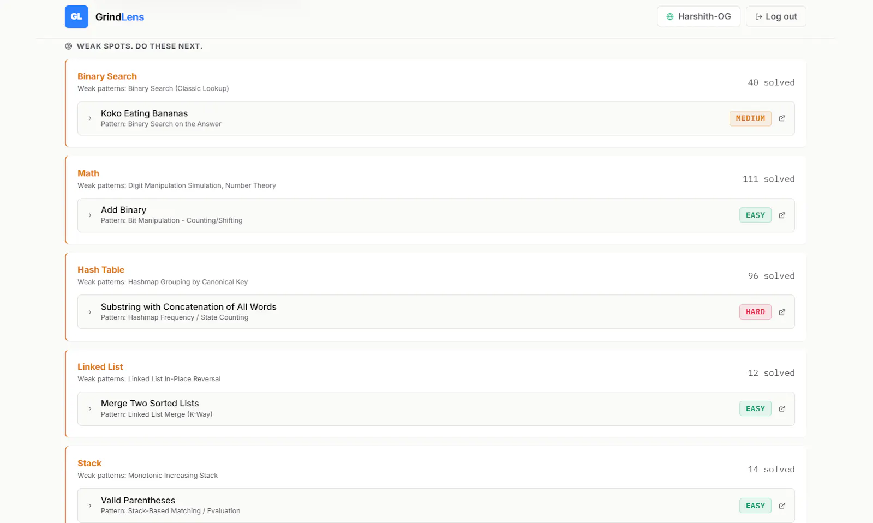Click the Koko Eating Bananas title
The height and width of the screenshot is (523, 873).
click(144, 113)
